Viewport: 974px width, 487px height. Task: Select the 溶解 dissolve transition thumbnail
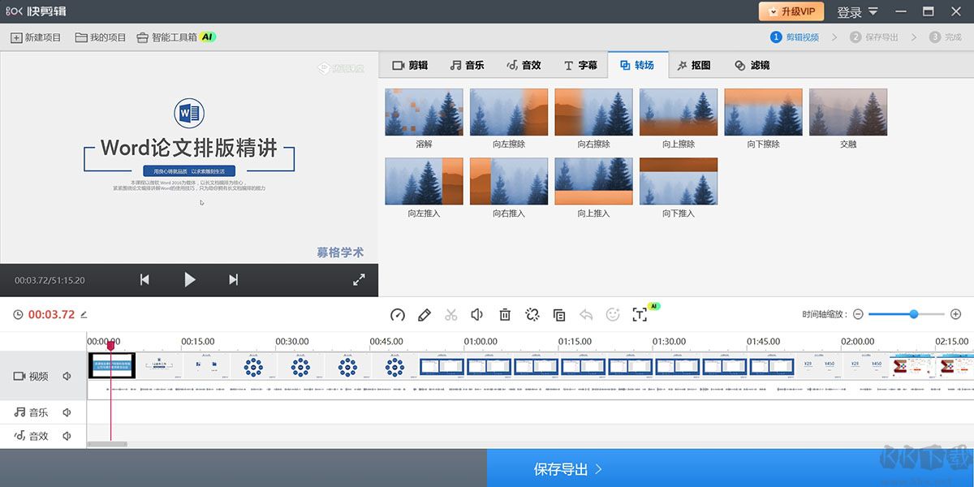423,114
